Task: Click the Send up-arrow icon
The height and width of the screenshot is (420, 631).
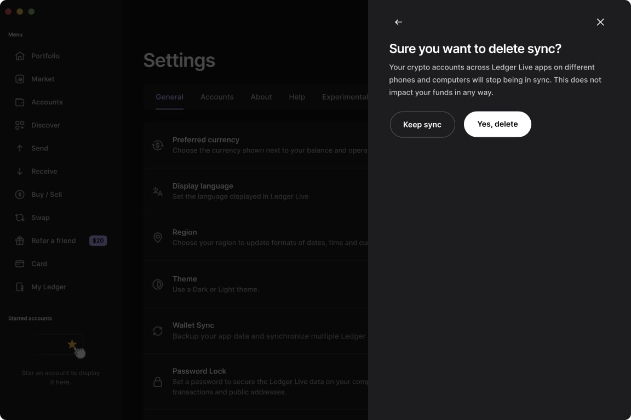Action: [20, 148]
